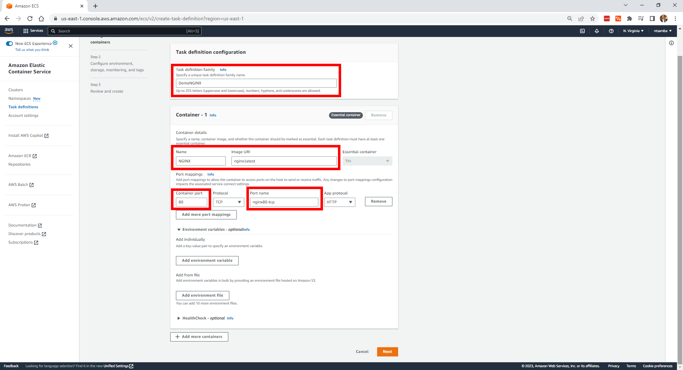Open the N. Virginia region dropdown
The width and height of the screenshot is (683, 370).
tap(633, 31)
